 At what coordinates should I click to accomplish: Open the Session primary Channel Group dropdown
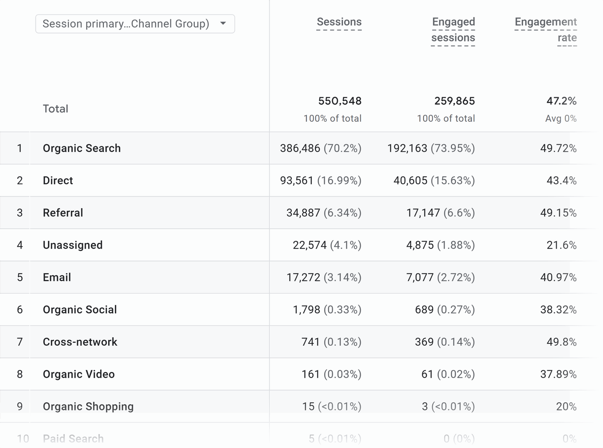tap(126, 24)
